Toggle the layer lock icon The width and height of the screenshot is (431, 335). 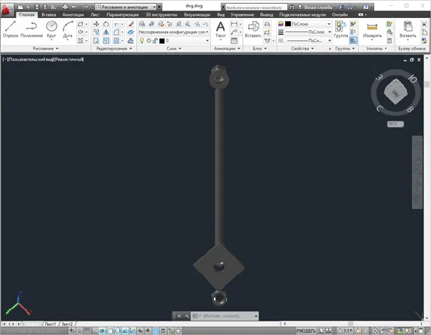[x=156, y=40]
